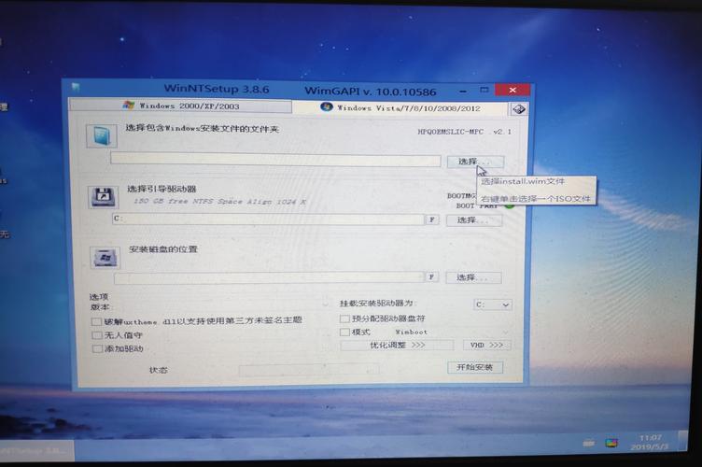This screenshot has height=467, width=702.
Task: Click the Windows install source folder icon
Action: (x=102, y=135)
